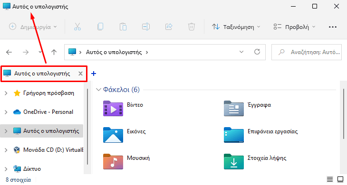Click the Delete trash bin icon
The image size is (347, 185).
click(192, 27)
